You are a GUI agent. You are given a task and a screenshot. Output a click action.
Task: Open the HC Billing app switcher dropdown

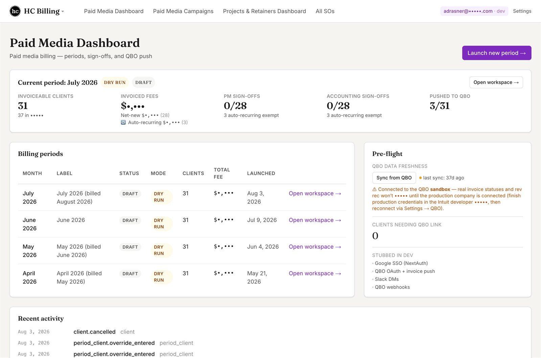point(44,11)
